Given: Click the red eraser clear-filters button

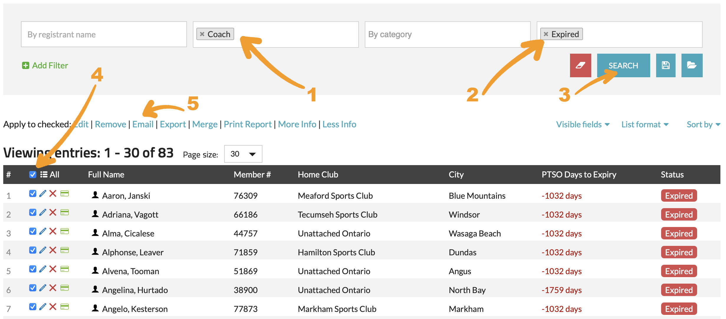Looking at the screenshot, I should [580, 65].
